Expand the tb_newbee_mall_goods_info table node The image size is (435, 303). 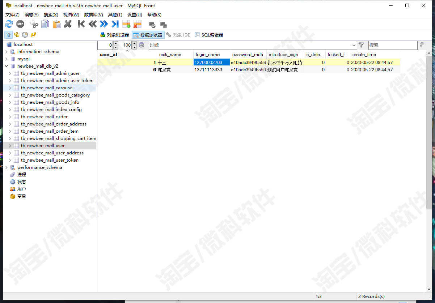(x=10, y=102)
